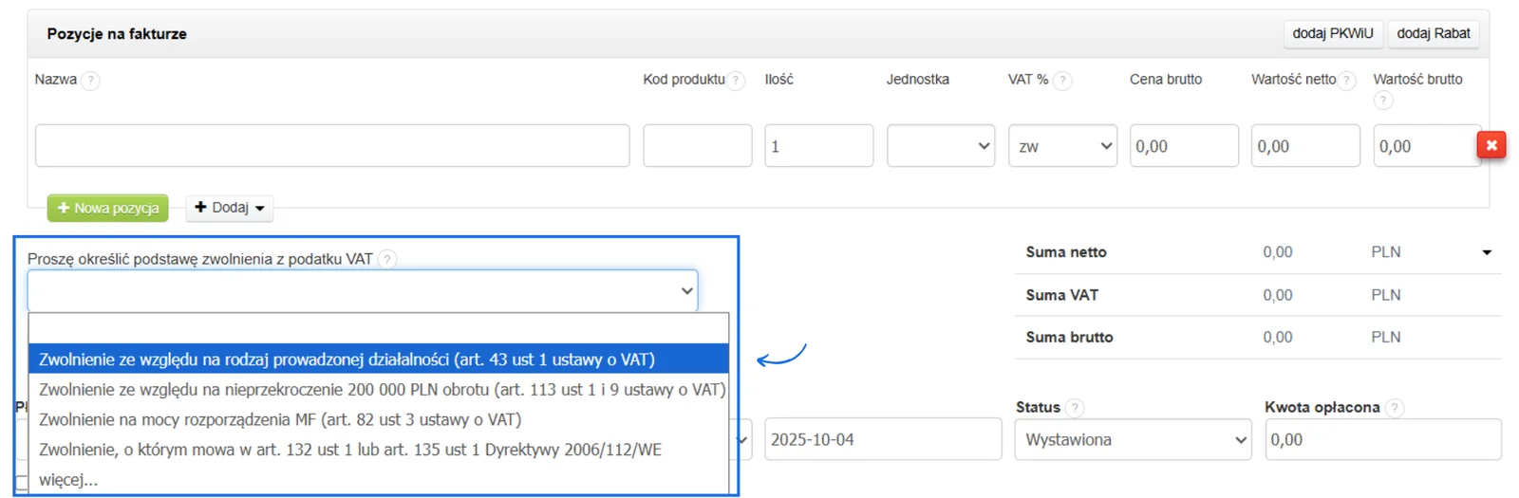The height and width of the screenshot is (498, 1519).
Task: Click Pozycje na fakturze heading
Action: click(x=117, y=33)
